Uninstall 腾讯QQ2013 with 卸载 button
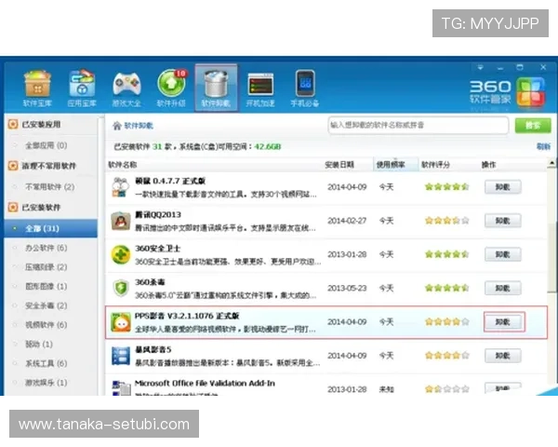 pyautogui.click(x=503, y=221)
